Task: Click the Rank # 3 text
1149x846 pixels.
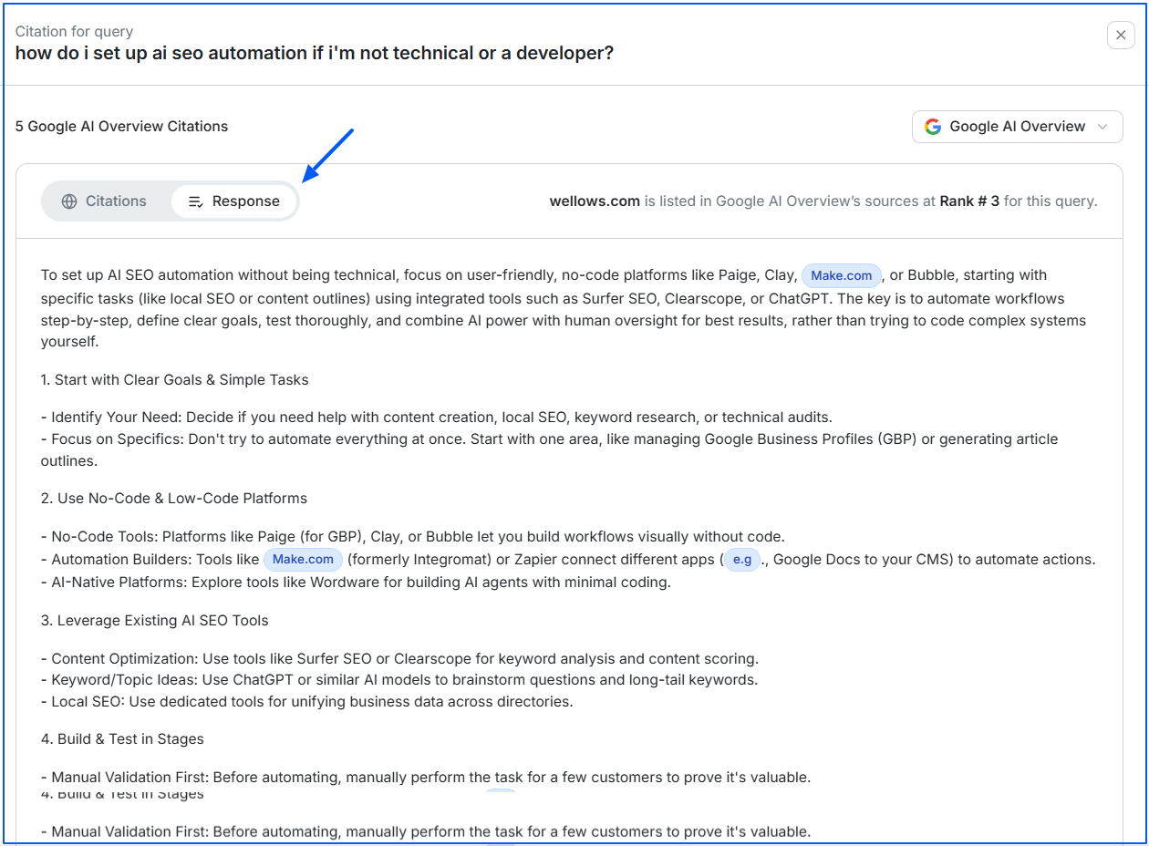Action: click(969, 201)
